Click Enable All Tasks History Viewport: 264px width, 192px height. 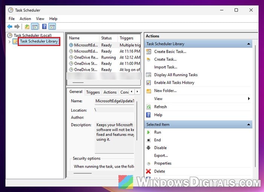pyautogui.click(x=174, y=83)
